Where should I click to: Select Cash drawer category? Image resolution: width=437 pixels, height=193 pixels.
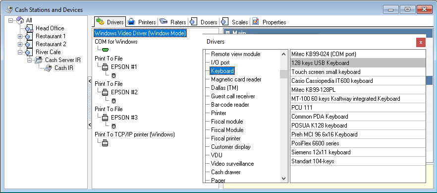coord(226,172)
